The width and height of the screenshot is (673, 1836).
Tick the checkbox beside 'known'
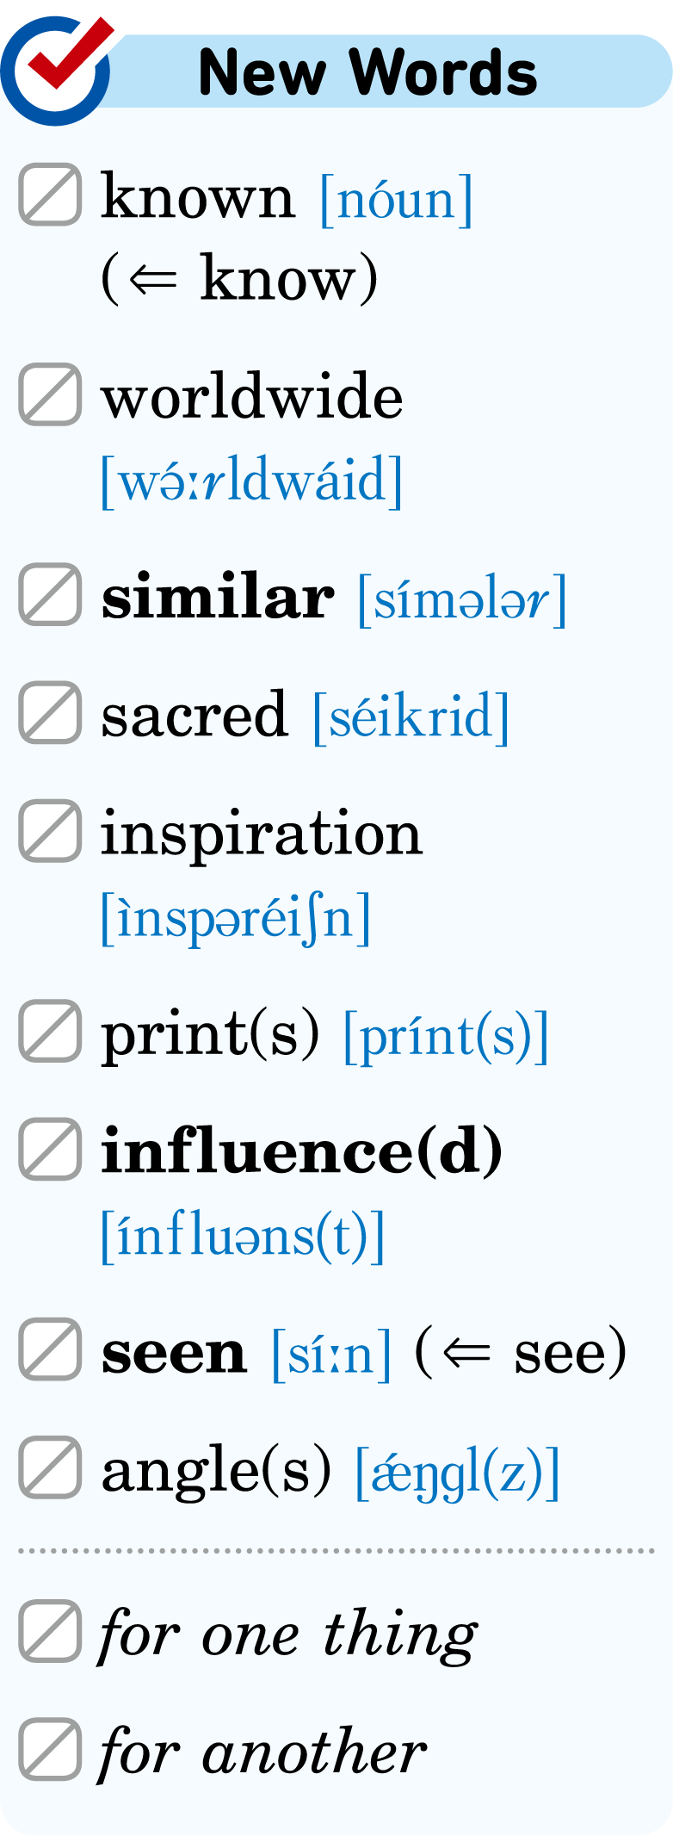pyautogui.click(x=51, y=195)
